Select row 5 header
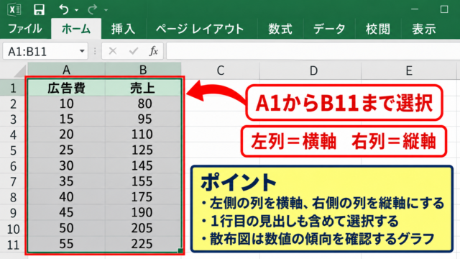Viewport: 460px width, 259px height. tap(14, 150)
